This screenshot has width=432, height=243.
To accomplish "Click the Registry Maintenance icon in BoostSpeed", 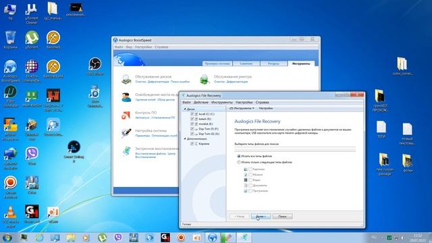I will point(205,80).
